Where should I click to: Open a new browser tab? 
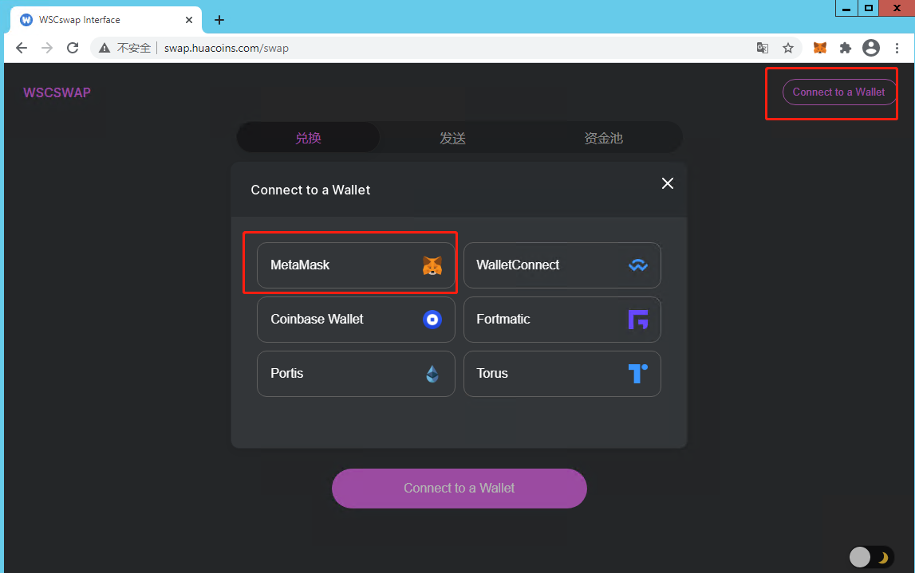click(x=219, y=20)
